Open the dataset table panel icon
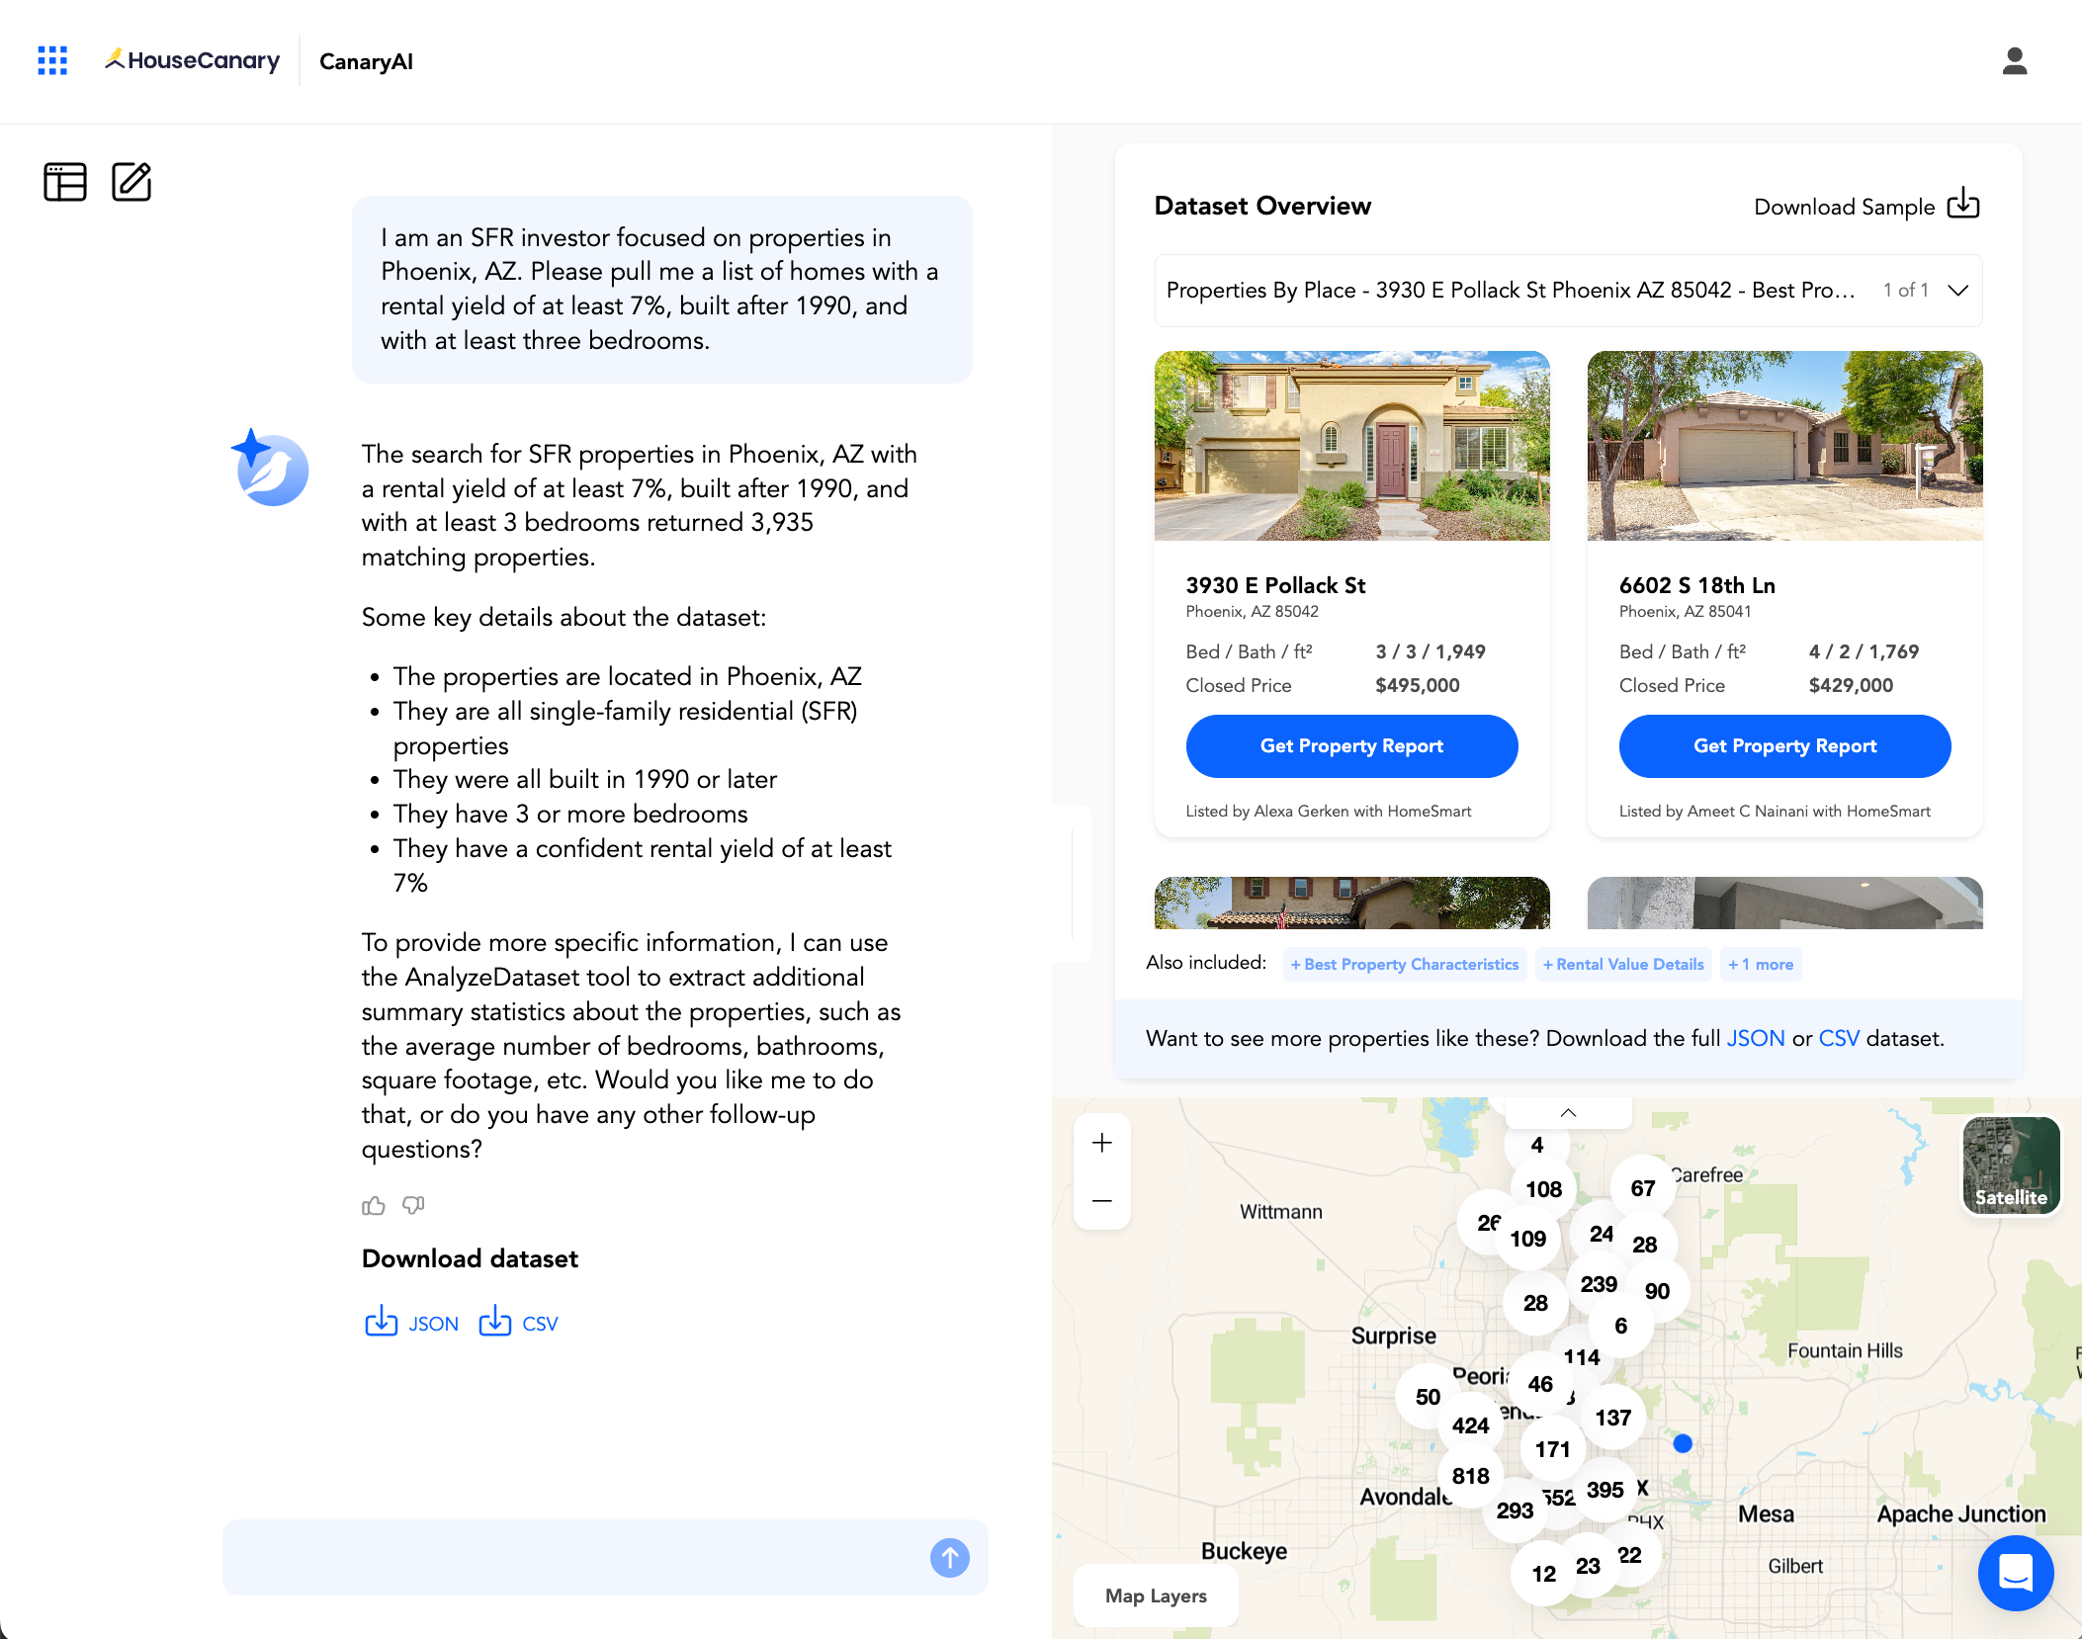The height and width of the screenshot is (1639, 2082). 65,182
